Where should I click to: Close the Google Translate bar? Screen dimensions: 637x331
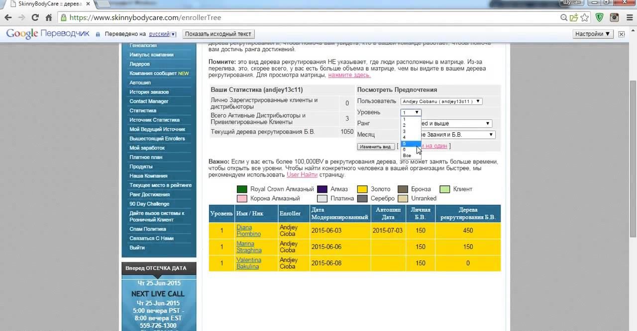click(x=622, y=34)
